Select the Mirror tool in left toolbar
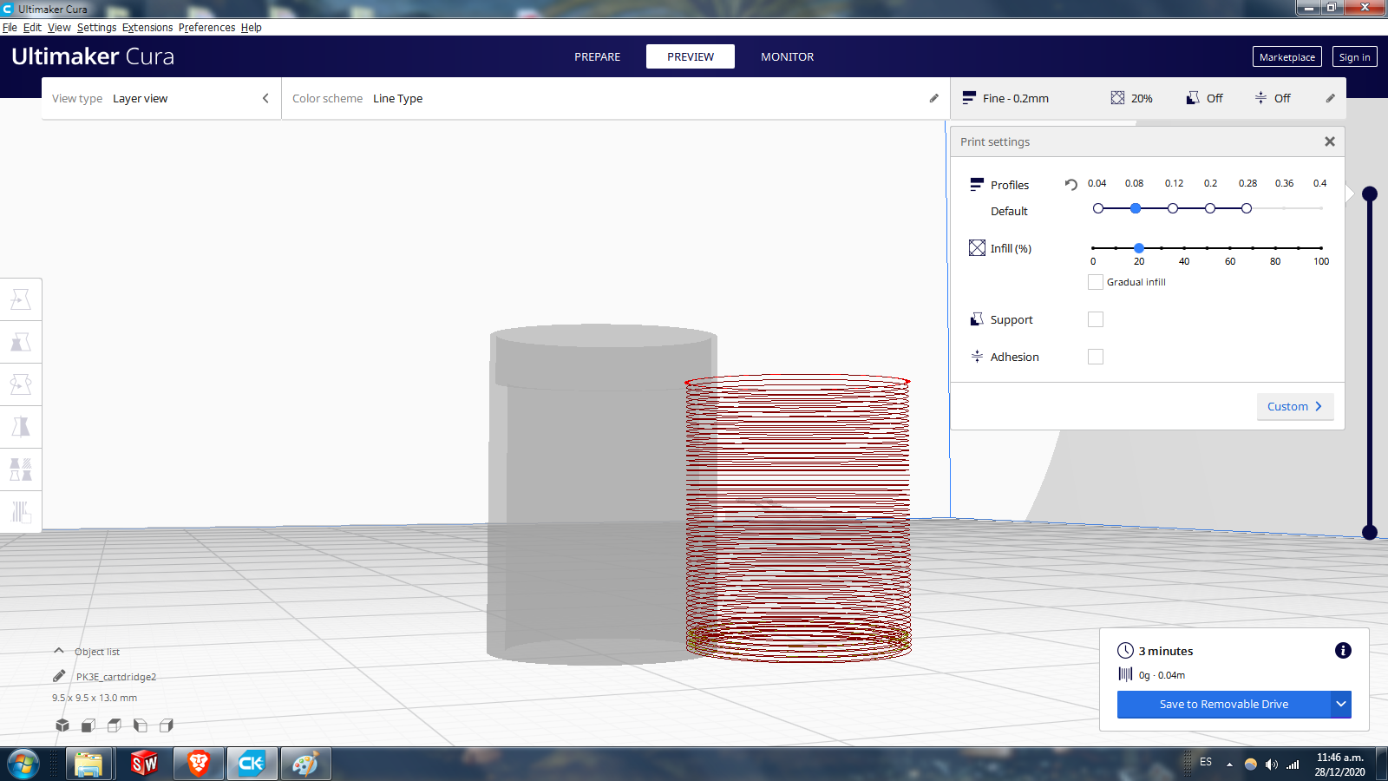This screenshot has height=781, width=1388. coord(21,427)
